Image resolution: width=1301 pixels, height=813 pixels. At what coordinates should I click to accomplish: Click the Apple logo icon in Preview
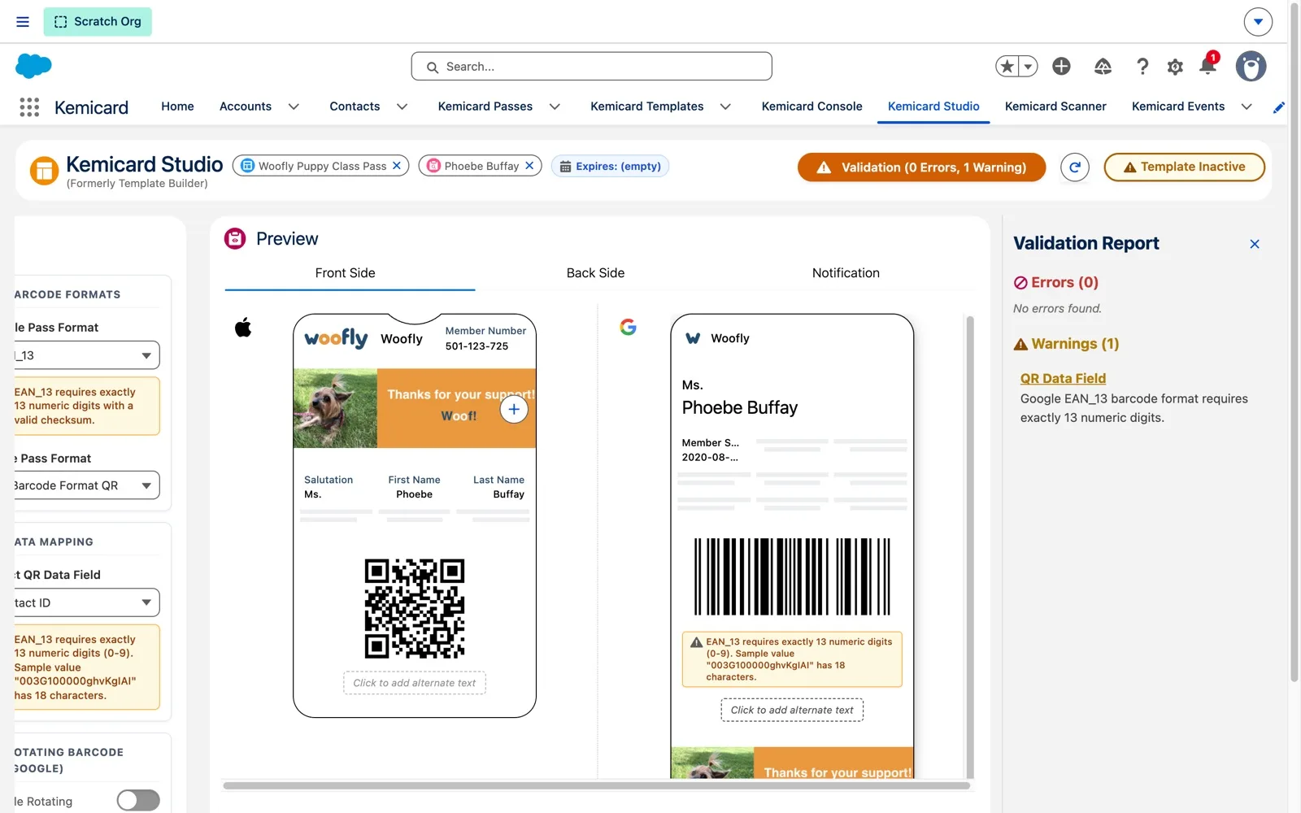(x=243, y=328)
